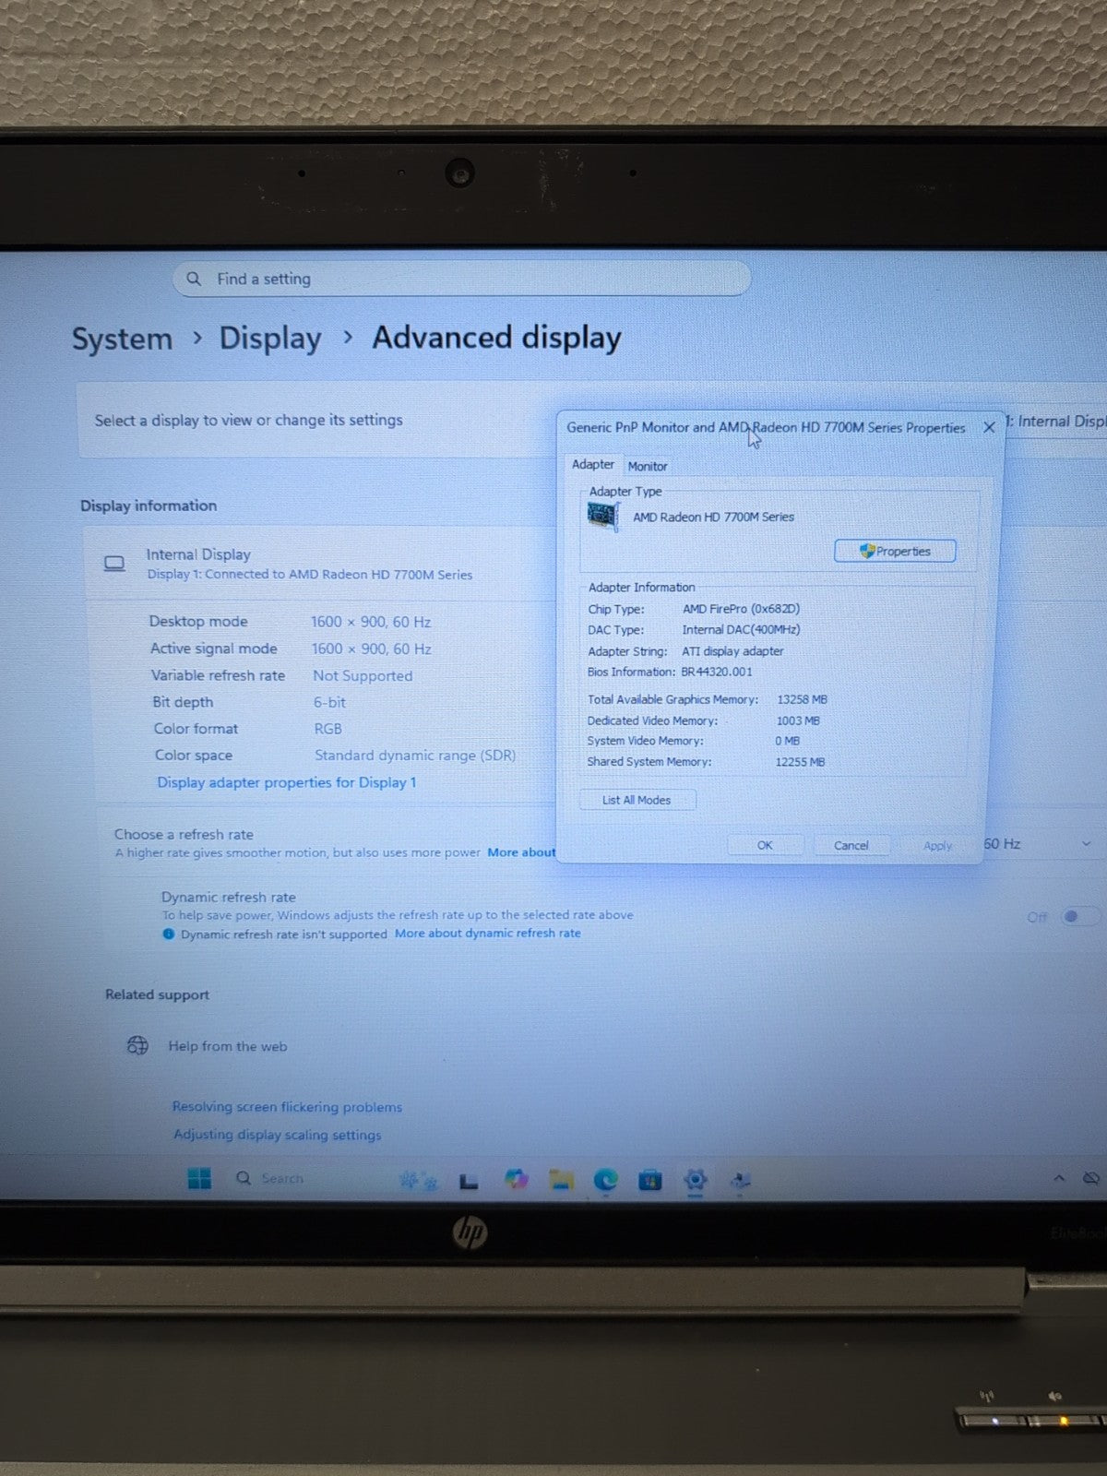Close the adapter properties dialog
Screen dimensions: 1107x1476
pos(989,427)
